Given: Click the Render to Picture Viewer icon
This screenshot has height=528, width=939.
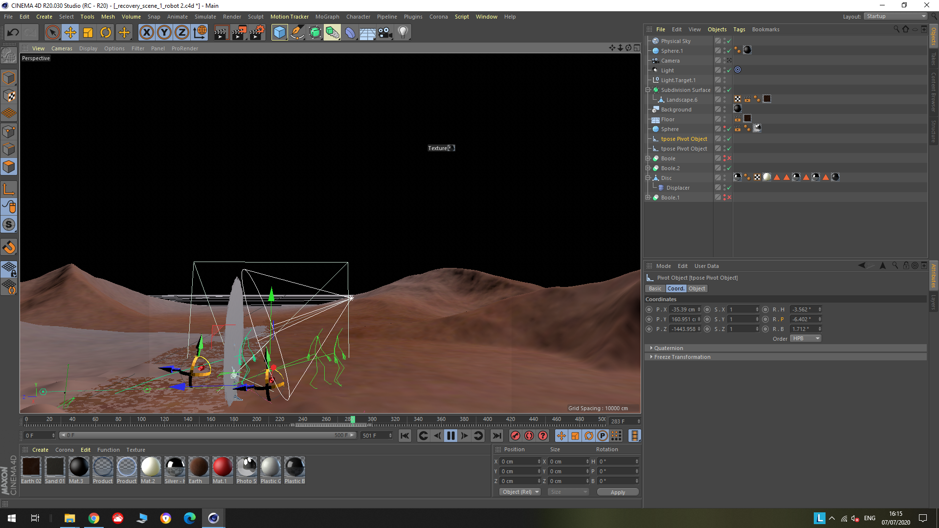Looking at the screenshot, I should (x=239, y=33).
